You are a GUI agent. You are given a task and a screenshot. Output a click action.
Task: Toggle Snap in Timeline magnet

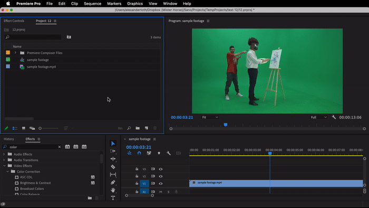tap(139, 153)
